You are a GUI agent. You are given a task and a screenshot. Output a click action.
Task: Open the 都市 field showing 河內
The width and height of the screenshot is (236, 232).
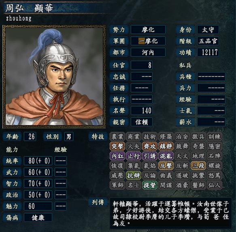[x=148, y=52]
